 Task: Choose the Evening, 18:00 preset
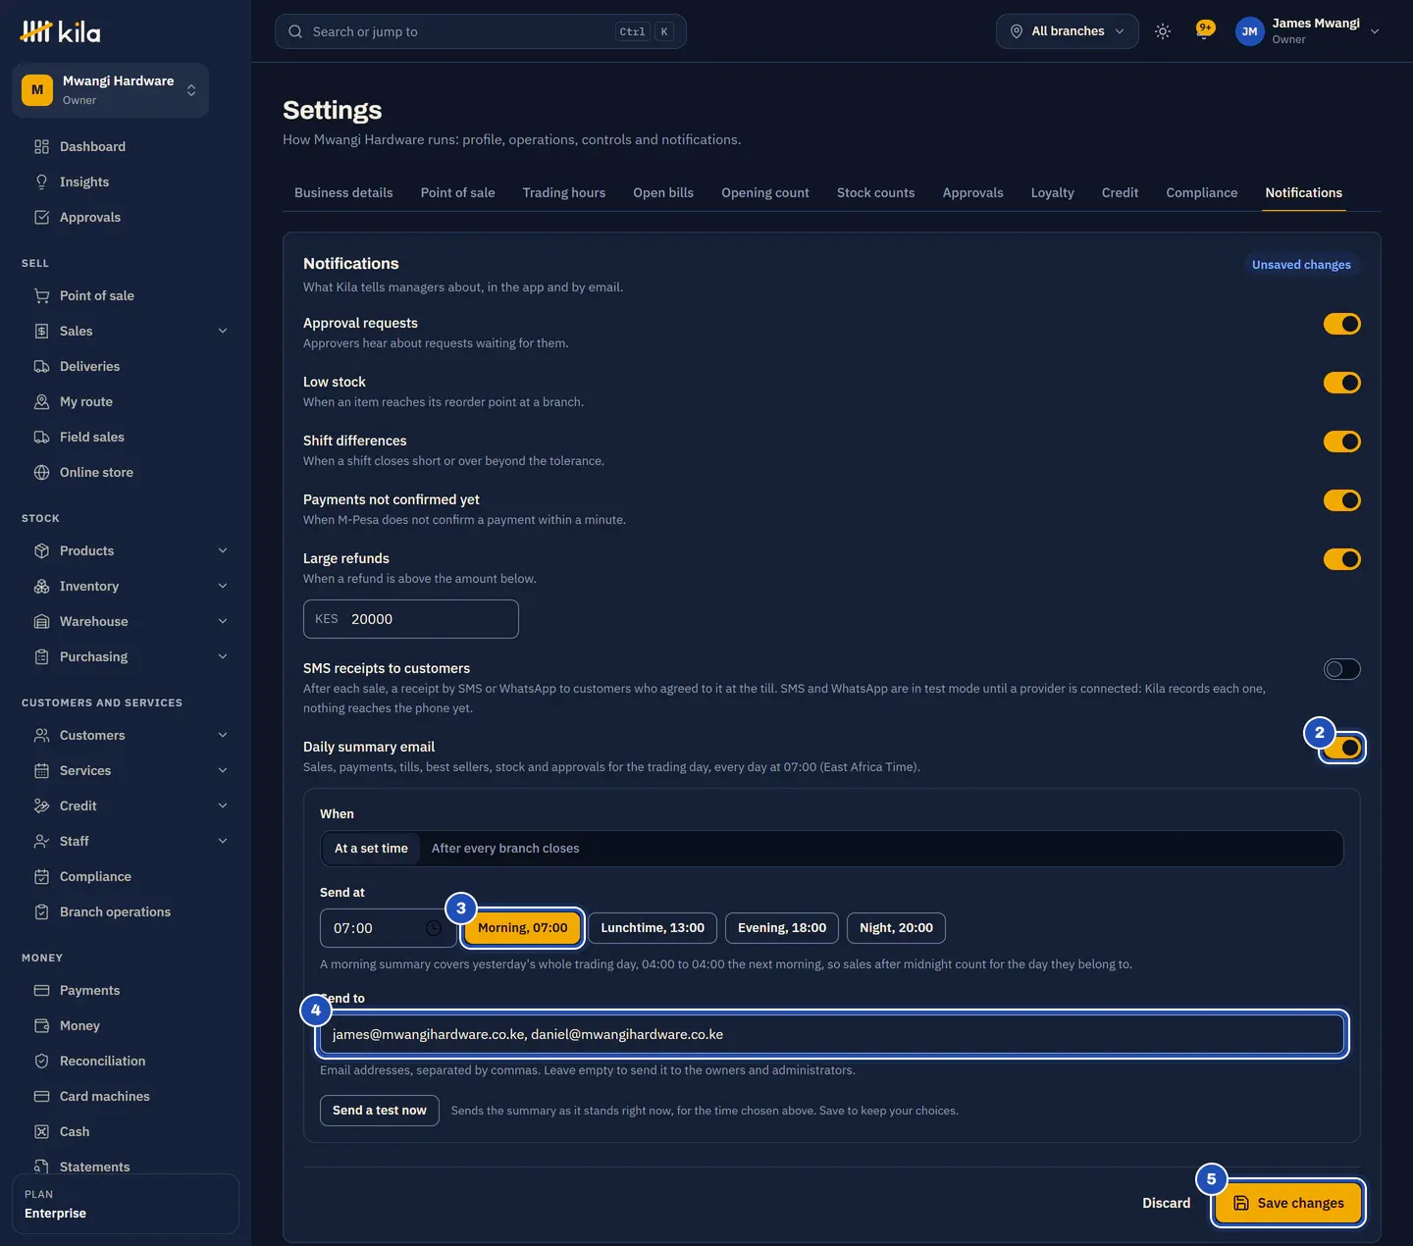coord(782,928)
